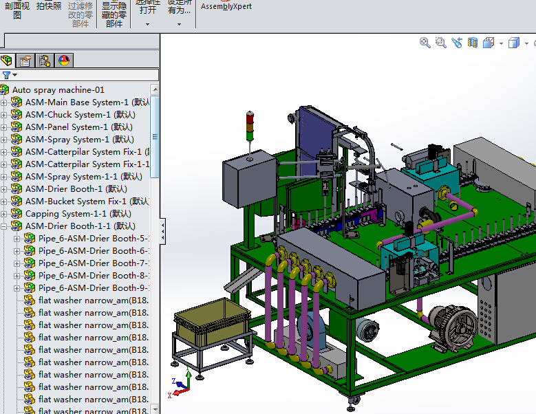Expand Pipe_6-ASM-Drier Booth-7 subassembly
The image size is (536, 414).
point(17,263)
